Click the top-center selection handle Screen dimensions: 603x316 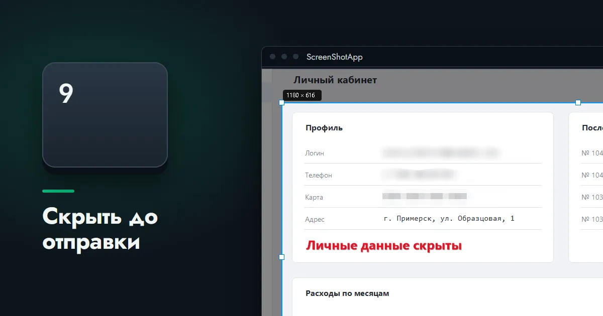pyautogui.click(x=578, y=102)
